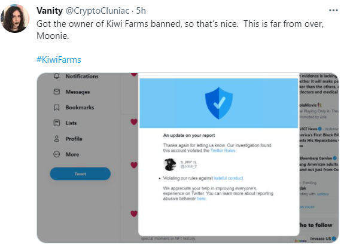Screen dimensions: 344x247
Task: Click the Messages envelope icon
Action: coord(57,92)
